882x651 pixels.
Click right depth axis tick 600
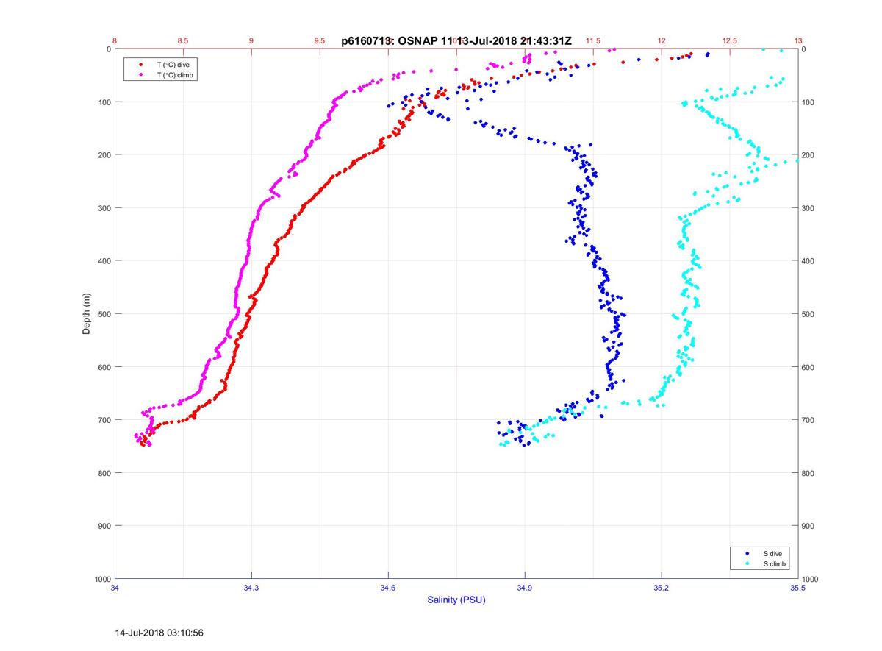pos(808,367)
